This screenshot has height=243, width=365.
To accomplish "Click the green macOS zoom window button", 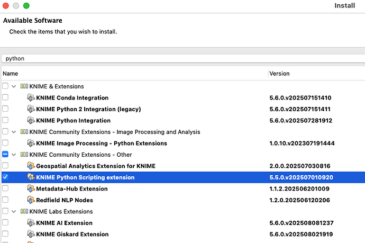I will (x=26, y=6).
